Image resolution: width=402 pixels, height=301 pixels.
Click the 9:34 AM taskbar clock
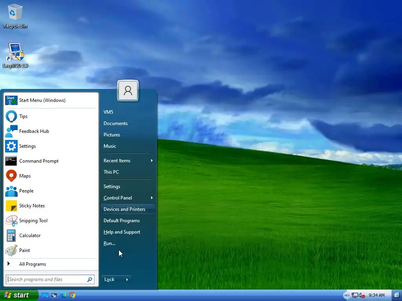coord(376,296)
